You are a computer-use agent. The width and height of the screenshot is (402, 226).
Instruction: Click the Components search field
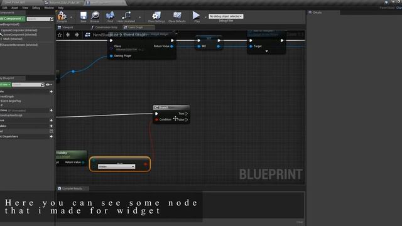[x=38, y=19]
